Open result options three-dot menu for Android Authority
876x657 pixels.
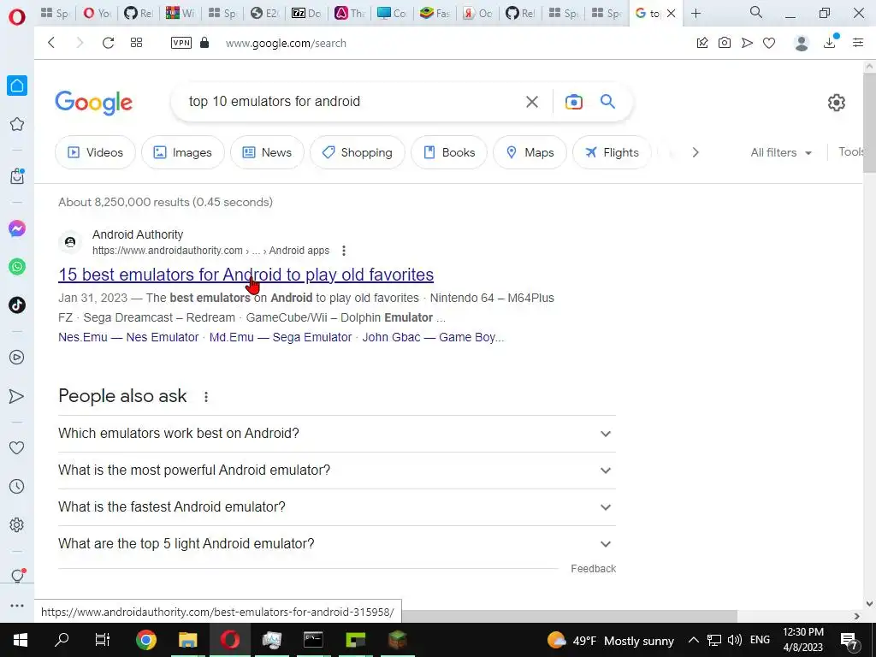(344, 251)
